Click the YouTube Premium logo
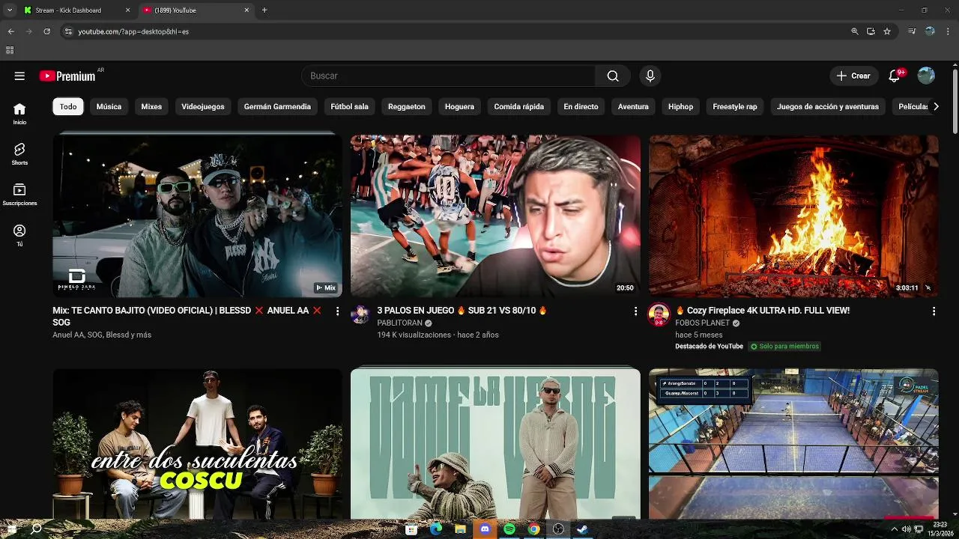959x539 pixels. click(x=67, y=76)
